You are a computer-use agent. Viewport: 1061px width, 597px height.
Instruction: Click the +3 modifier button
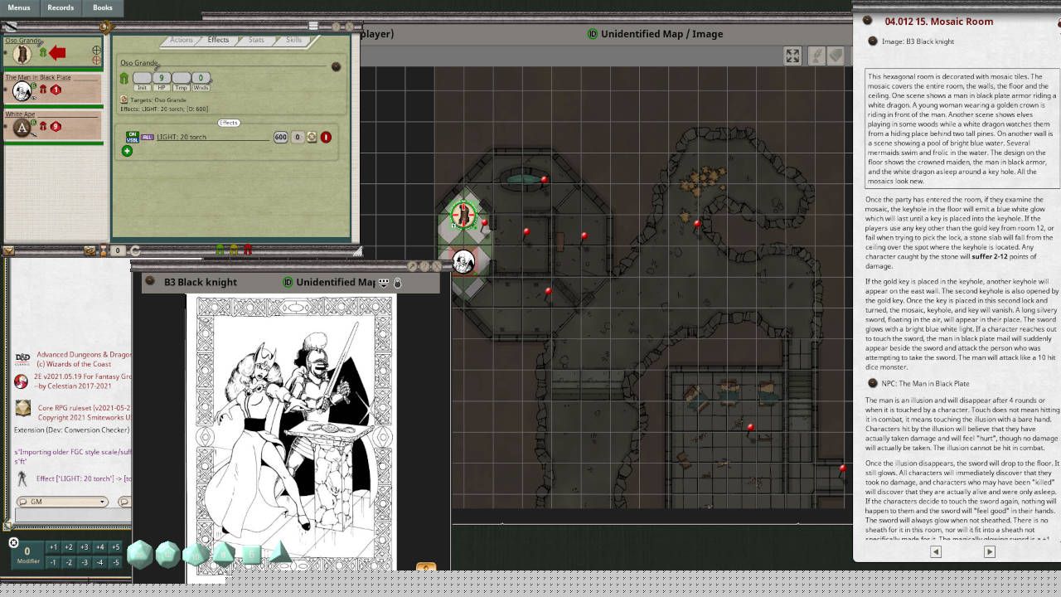pyautogui.click(x=85, y=547)
